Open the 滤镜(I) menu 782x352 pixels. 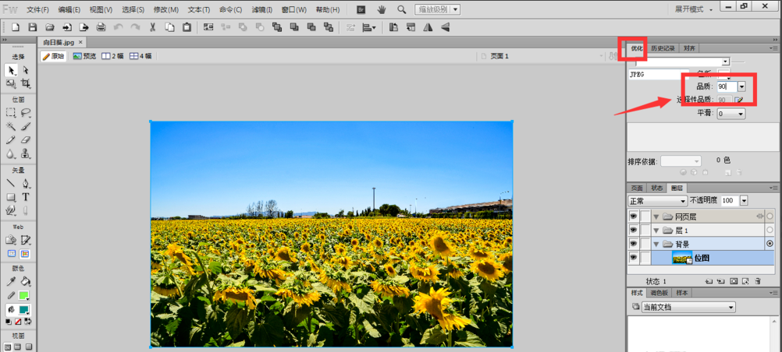click(x=262, y=9)
